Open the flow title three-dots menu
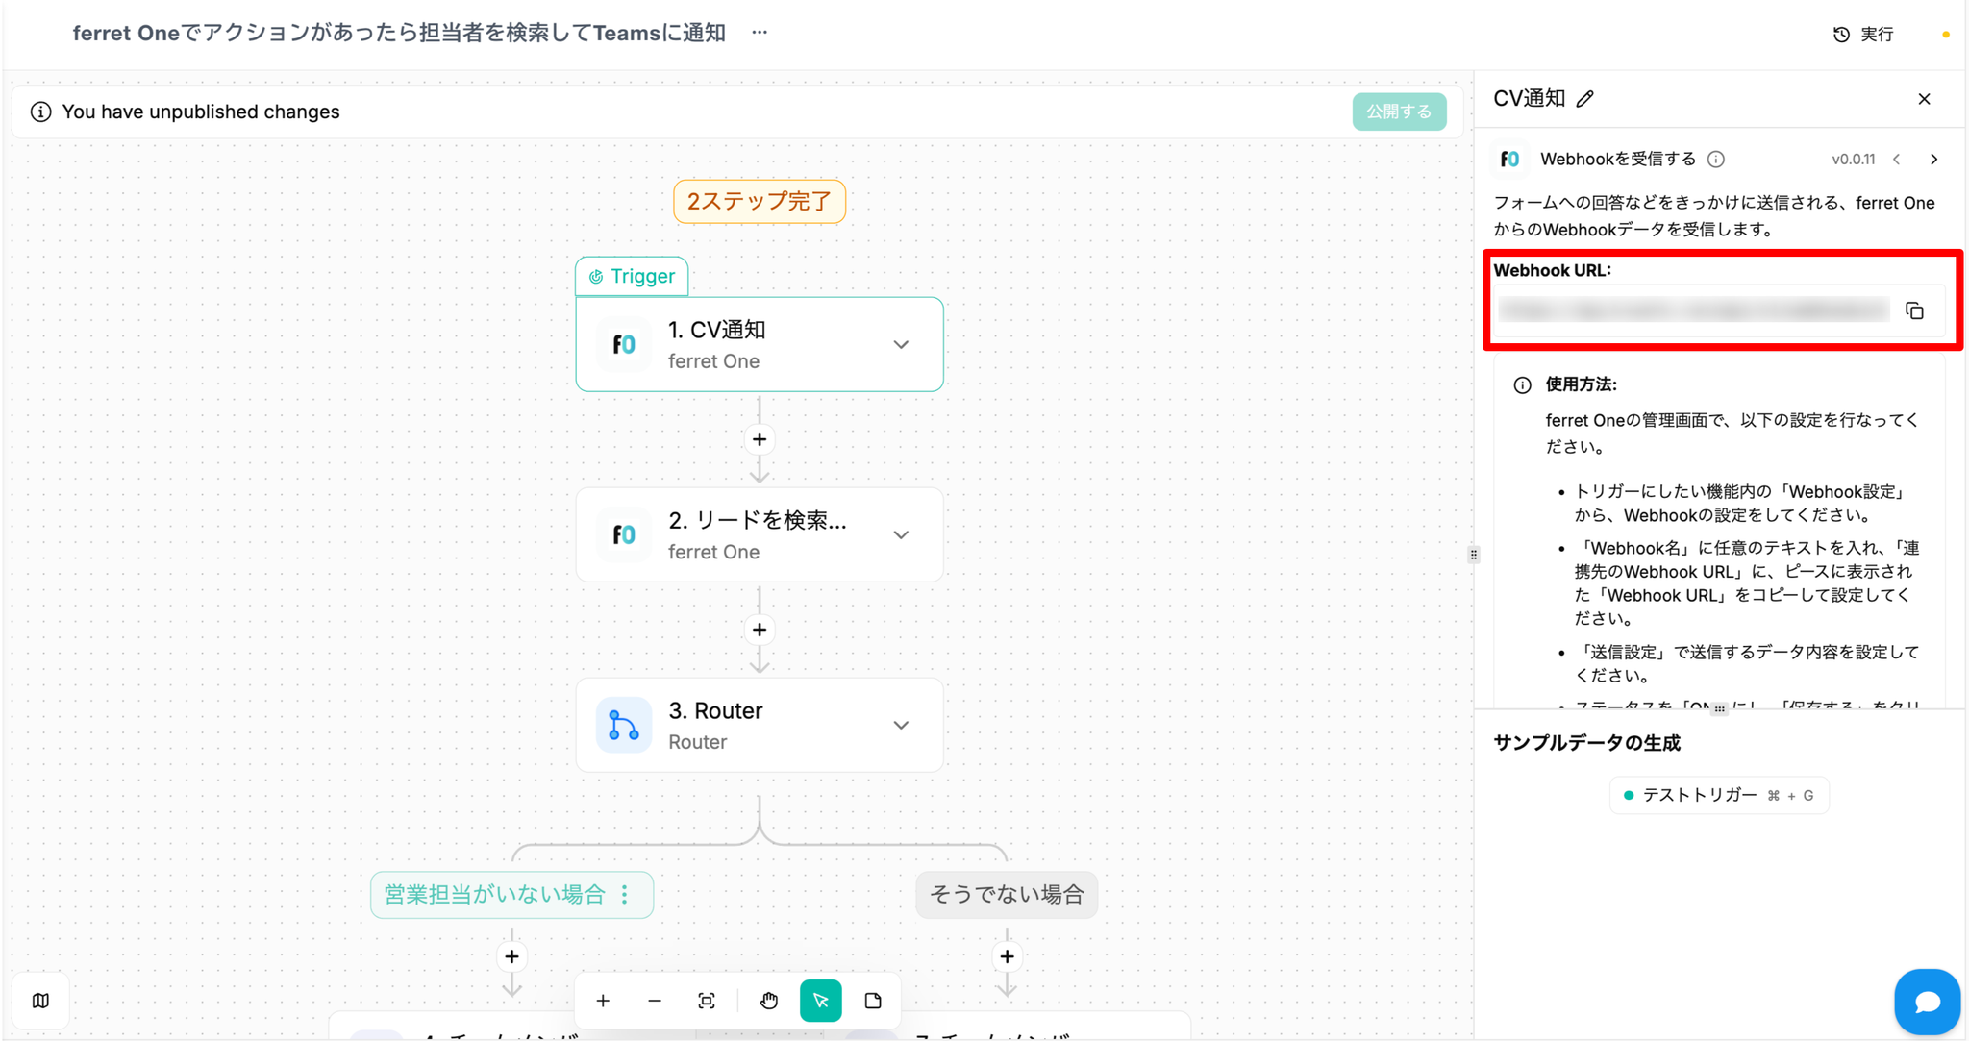The height and width of the screenshot is (1041, 1969). pos(760,33)
